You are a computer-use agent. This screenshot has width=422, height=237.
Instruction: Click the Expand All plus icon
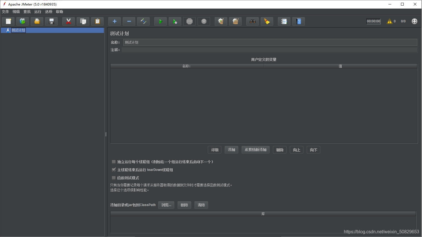coord(114,21)
